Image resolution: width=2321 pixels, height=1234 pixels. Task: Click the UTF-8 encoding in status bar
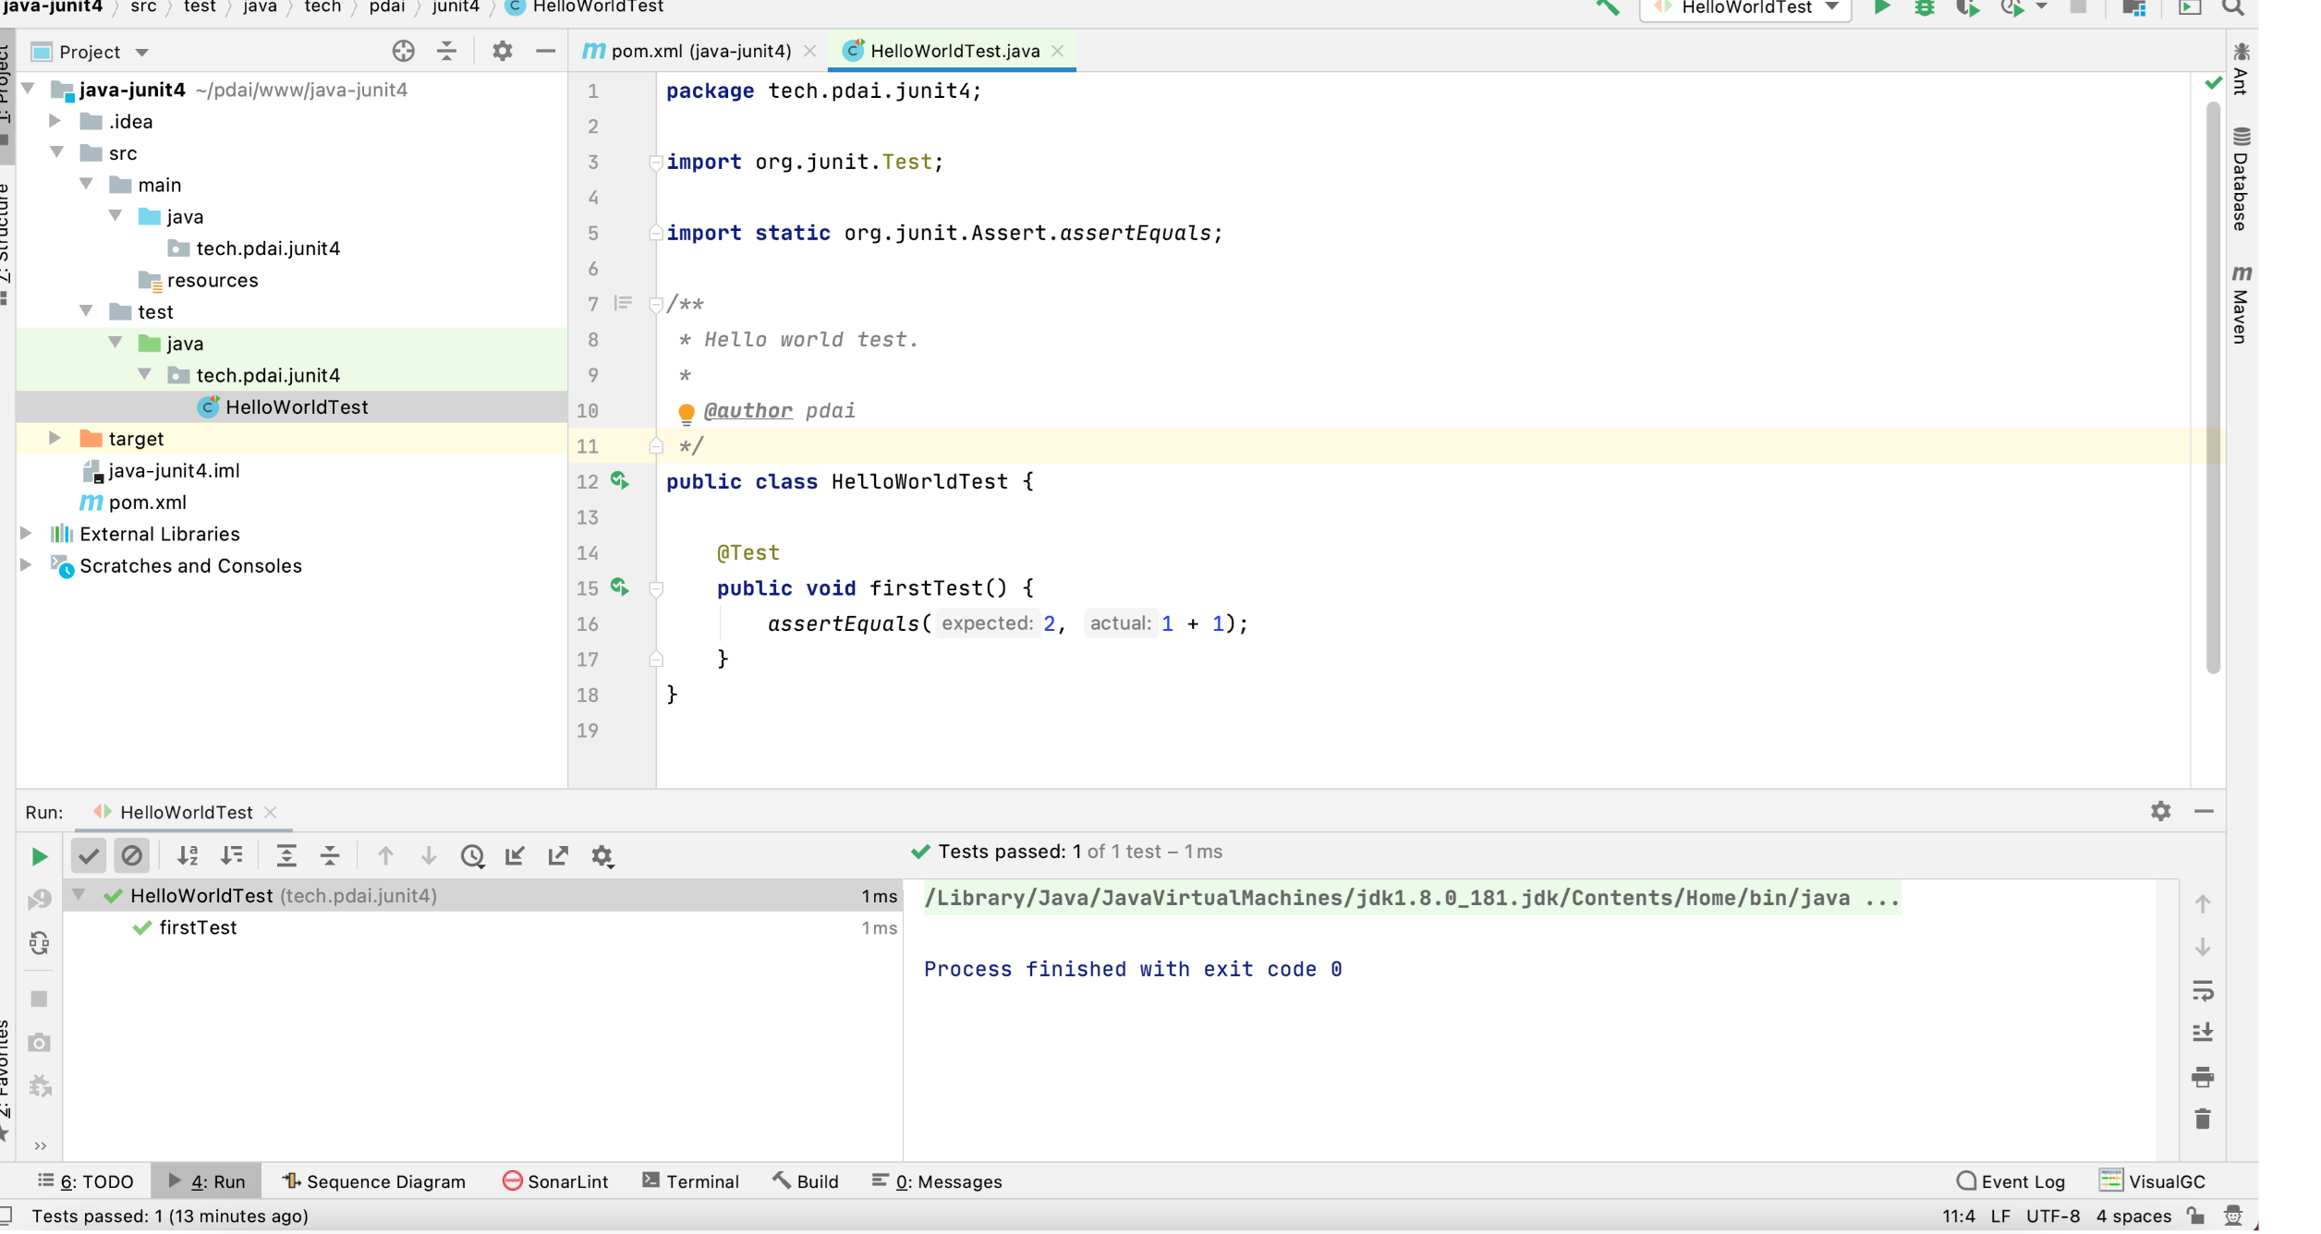[2052, 1216]
